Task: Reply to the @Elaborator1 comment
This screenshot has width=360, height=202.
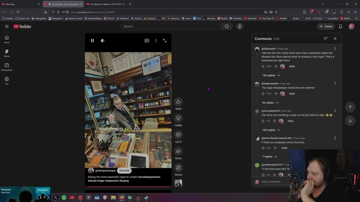Action: (x=292, y=66)
